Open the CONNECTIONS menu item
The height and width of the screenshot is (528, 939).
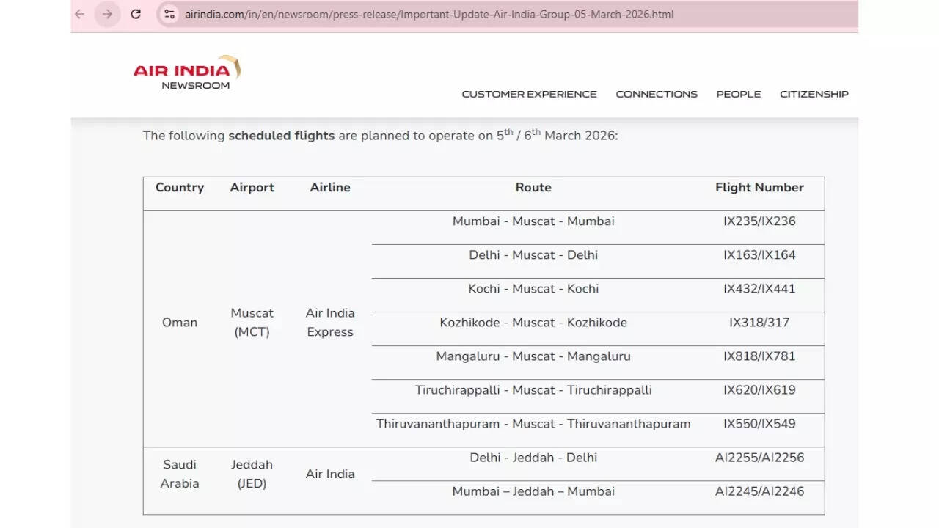point(657,94)
